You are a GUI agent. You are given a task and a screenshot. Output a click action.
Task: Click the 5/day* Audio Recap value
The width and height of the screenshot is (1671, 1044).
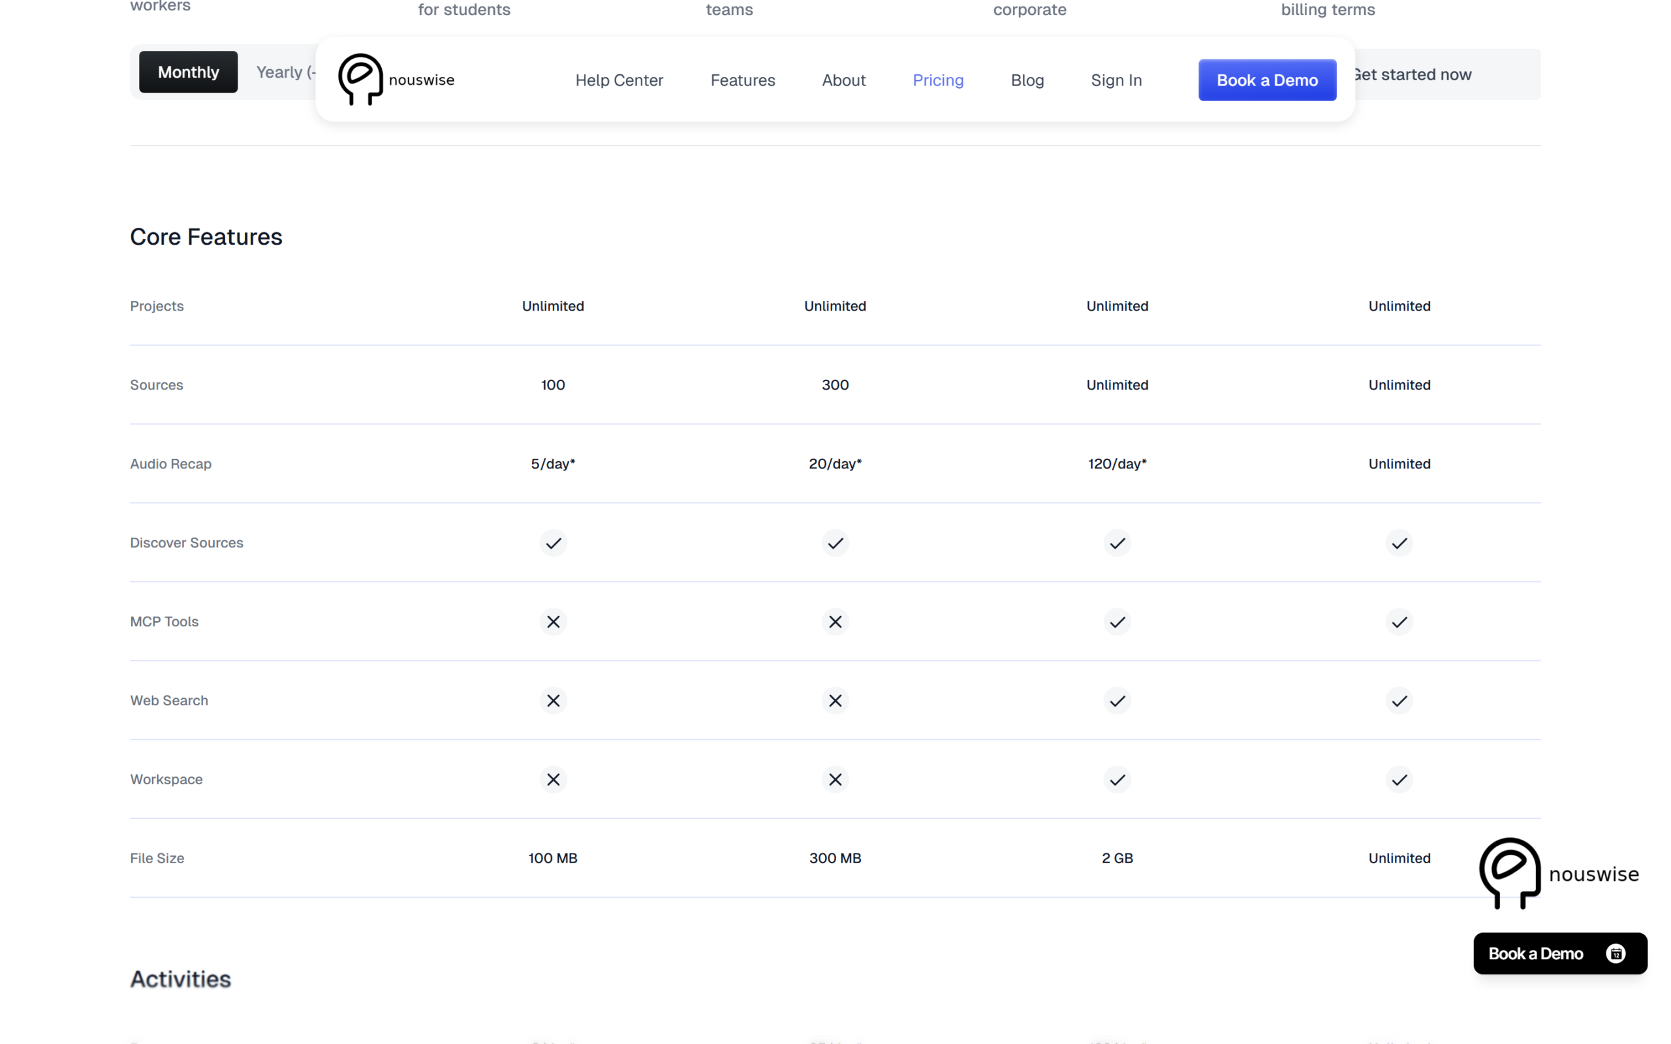552,463
